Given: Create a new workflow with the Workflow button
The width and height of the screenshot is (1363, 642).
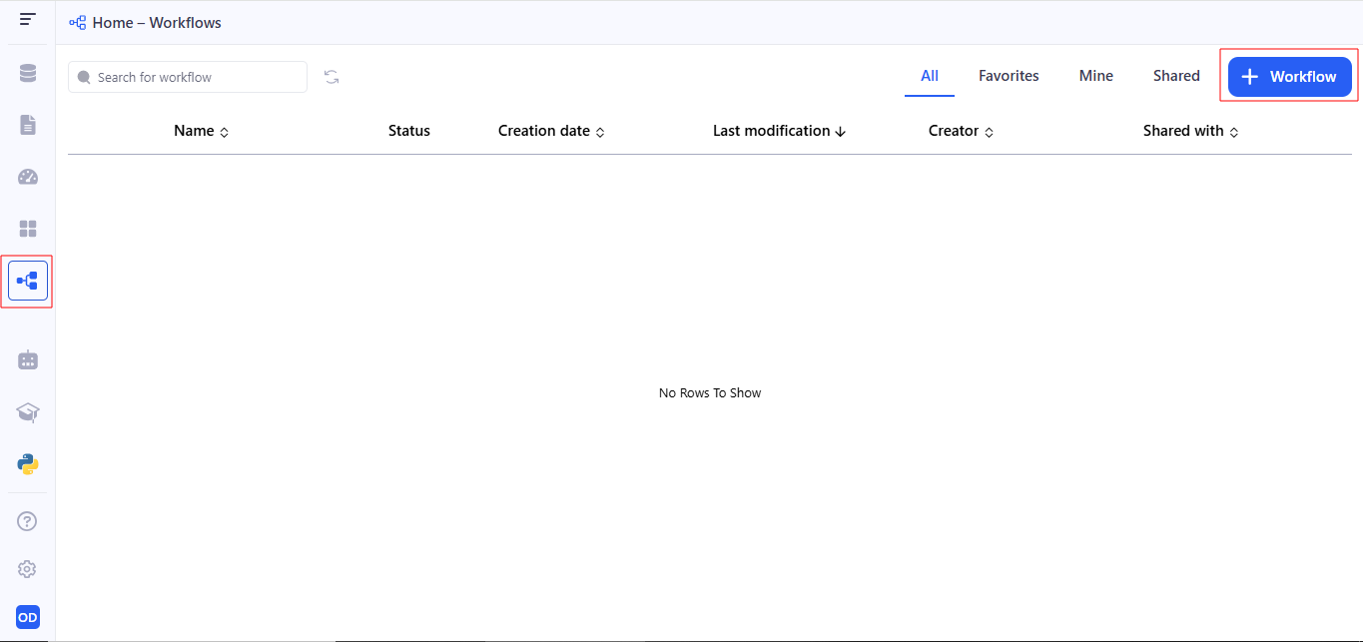Looking at the screenshot, I should point(1289,77).
